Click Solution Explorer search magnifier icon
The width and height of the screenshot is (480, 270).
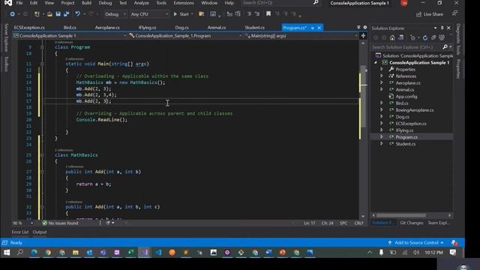coord(445,46)
